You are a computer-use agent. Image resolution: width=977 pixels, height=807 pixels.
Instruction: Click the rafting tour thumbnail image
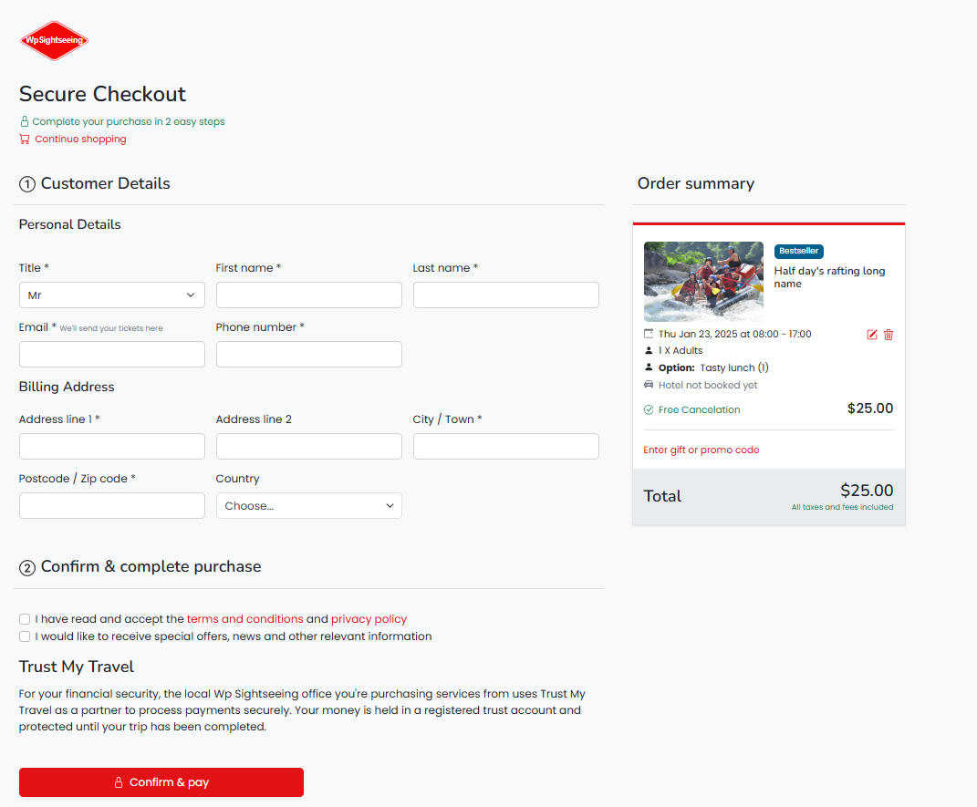pos(703,282)
